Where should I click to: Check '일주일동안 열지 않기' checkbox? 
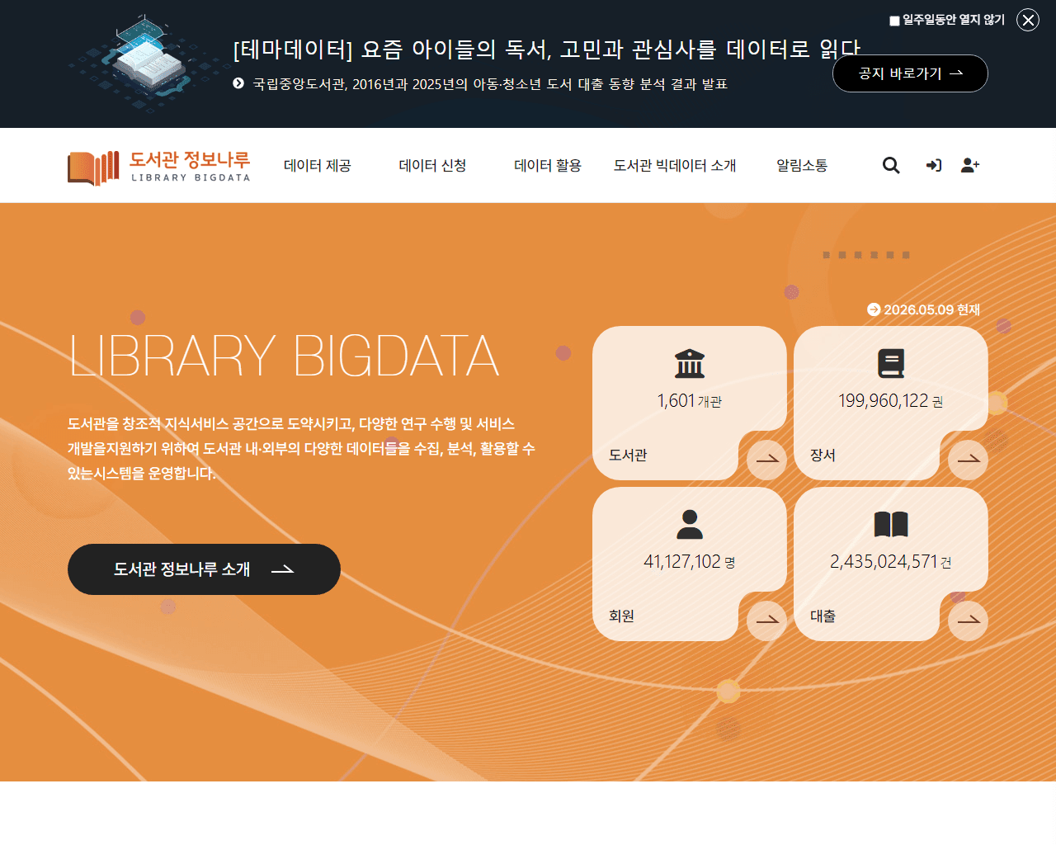coord(894,21)
